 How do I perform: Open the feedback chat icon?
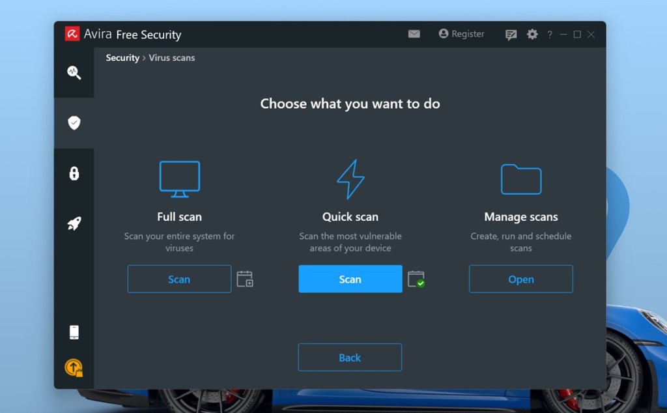[511, 35]
